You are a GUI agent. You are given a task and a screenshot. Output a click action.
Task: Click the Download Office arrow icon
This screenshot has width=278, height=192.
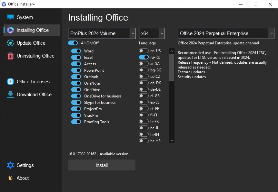pyautogui.click(x=10, y=95)
